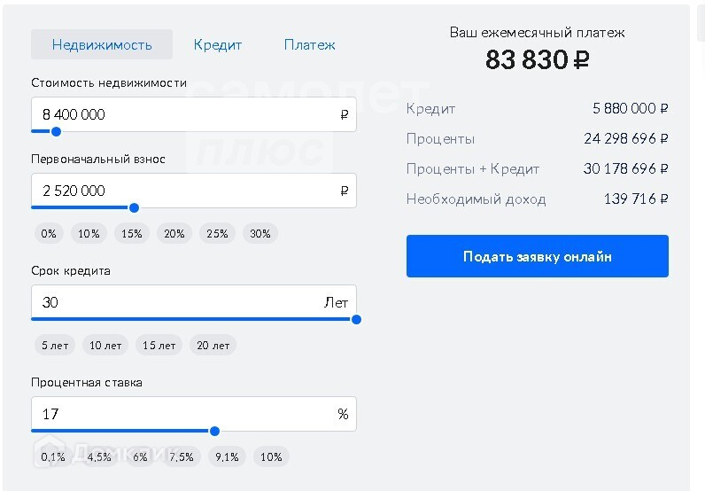Screen dimensions: 705x491
Task: Select the 6% interest rate chip
Action: coord(140,457)
